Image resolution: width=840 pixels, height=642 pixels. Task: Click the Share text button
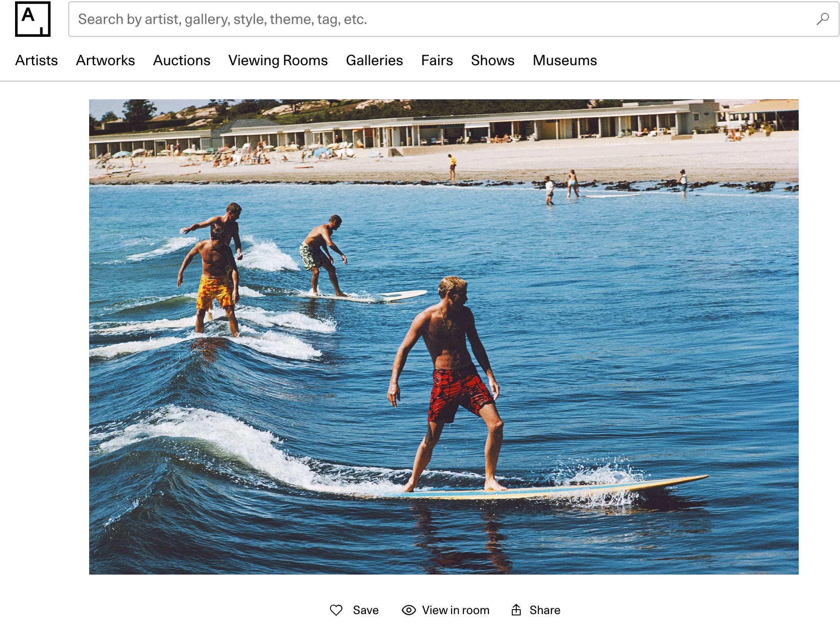point(545,610)
